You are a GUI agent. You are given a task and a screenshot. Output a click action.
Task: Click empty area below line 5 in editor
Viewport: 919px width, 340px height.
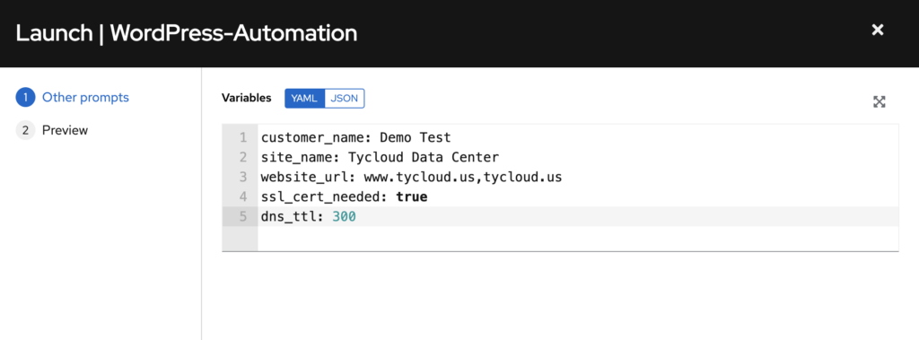click(577, 239)
